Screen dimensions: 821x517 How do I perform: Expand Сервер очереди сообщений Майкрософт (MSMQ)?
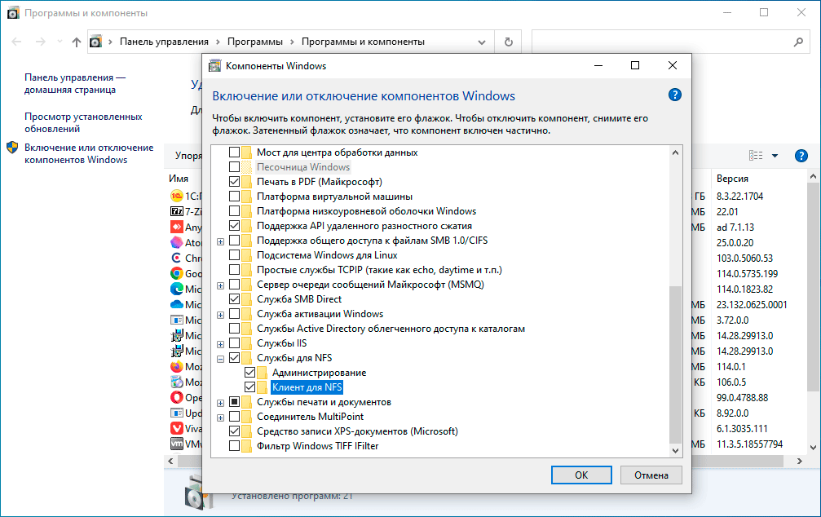point(220,285)
